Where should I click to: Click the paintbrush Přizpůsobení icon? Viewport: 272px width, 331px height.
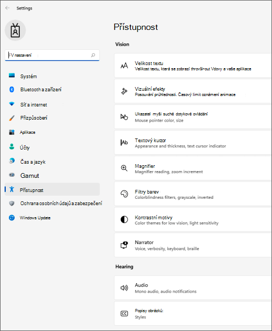tap(12, 118)
